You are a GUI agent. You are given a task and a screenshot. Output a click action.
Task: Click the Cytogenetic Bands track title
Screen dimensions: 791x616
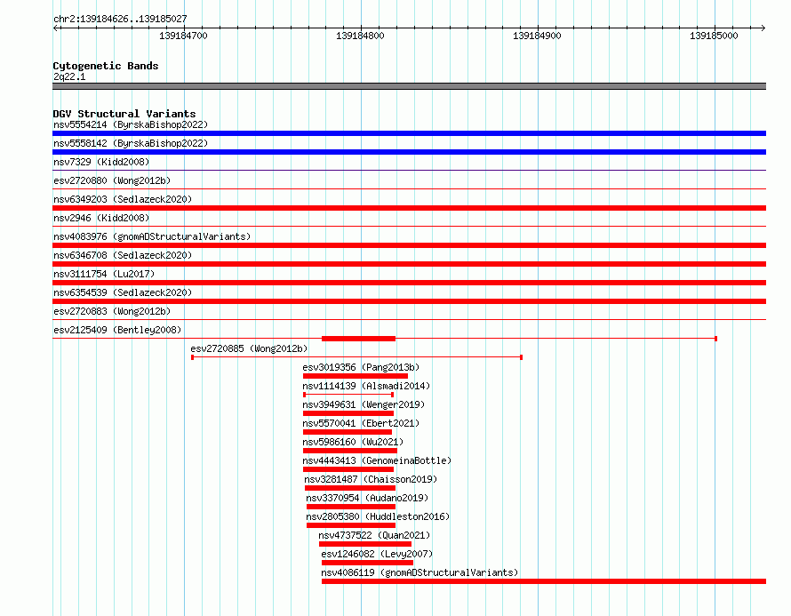click(x=106, y=66)
